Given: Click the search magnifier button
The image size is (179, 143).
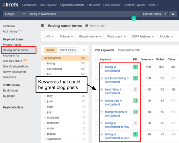Looking at the screenshot, I should [x=173, y=14].
